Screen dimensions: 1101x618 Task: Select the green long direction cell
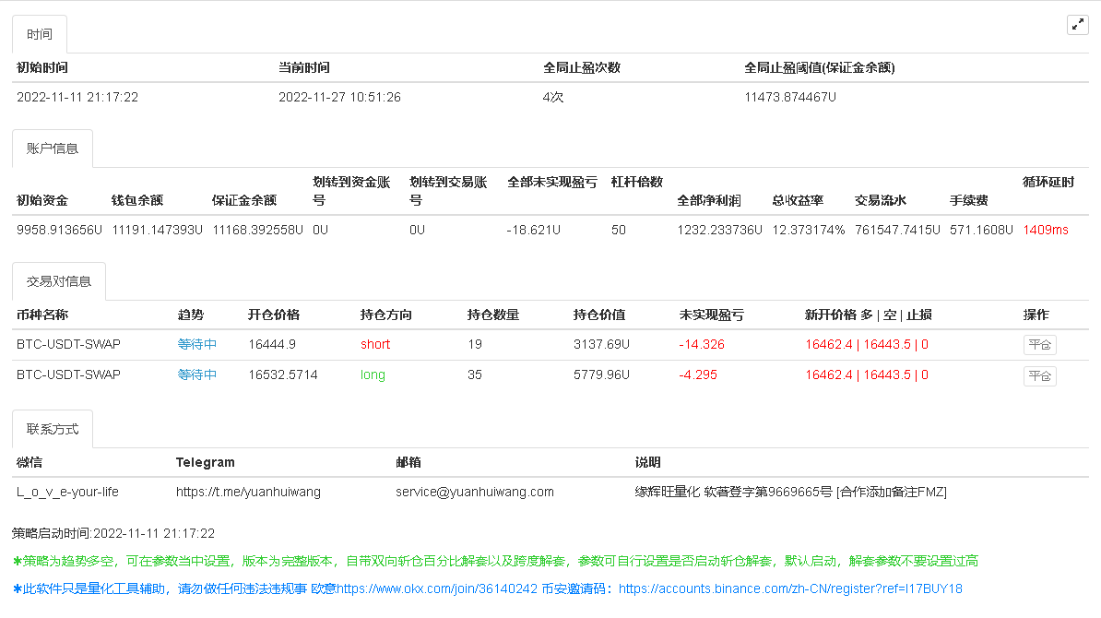tap(373, 374)
